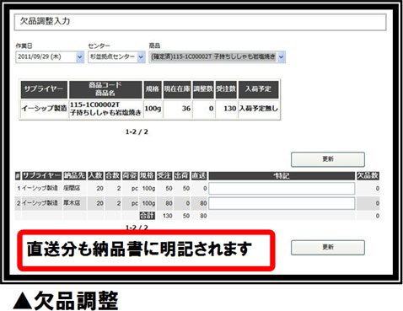Click the lower 更新 button
The image size is (403, 311).
pyautogui.click(x=328, y=247)
